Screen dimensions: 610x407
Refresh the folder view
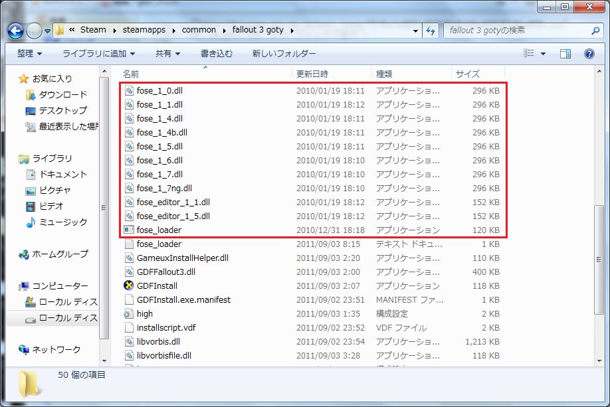431,31
